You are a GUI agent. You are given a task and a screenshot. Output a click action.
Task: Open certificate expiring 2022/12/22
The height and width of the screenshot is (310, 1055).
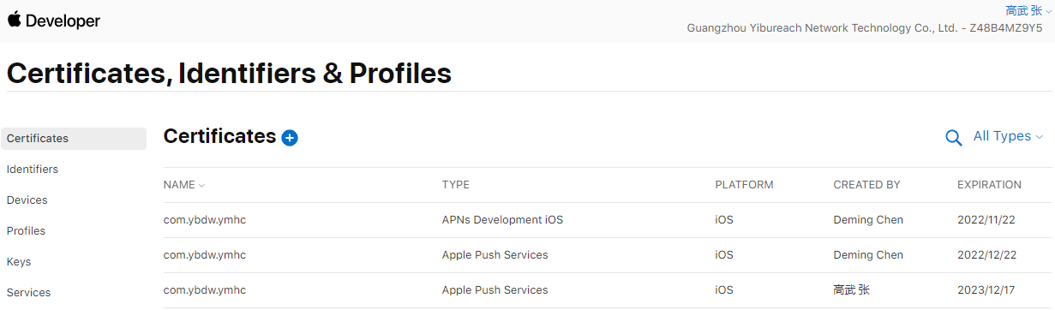pos(607,255)
